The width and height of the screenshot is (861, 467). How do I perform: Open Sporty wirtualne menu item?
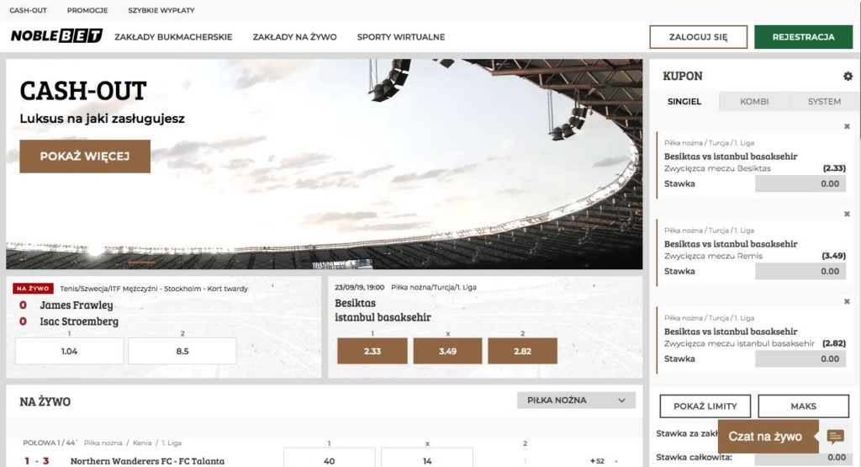click(x=400, y=37)
